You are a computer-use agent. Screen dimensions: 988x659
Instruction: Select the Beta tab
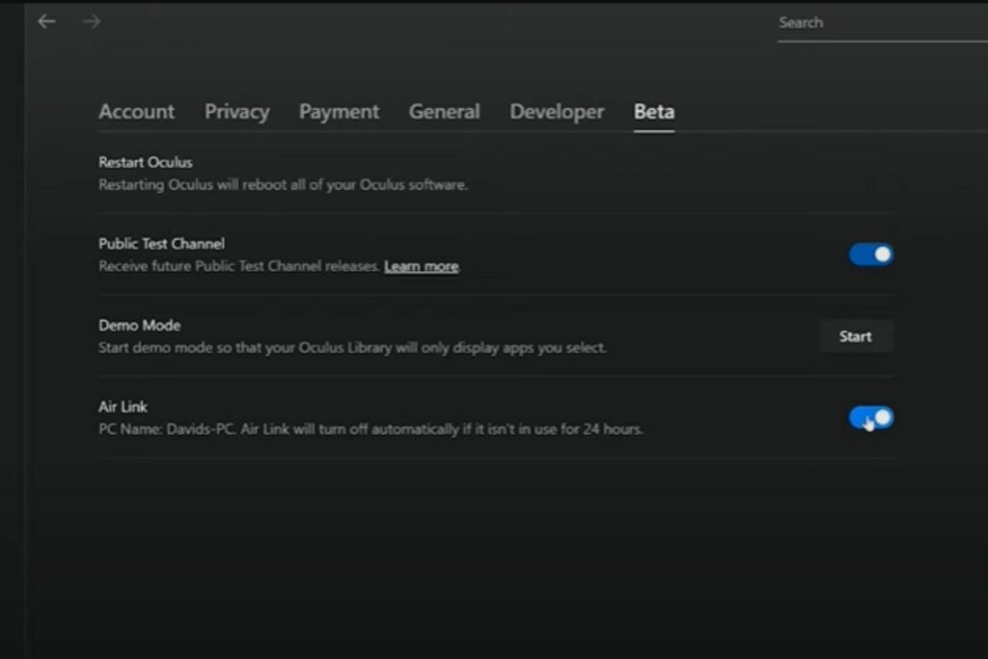pos(654,112)
